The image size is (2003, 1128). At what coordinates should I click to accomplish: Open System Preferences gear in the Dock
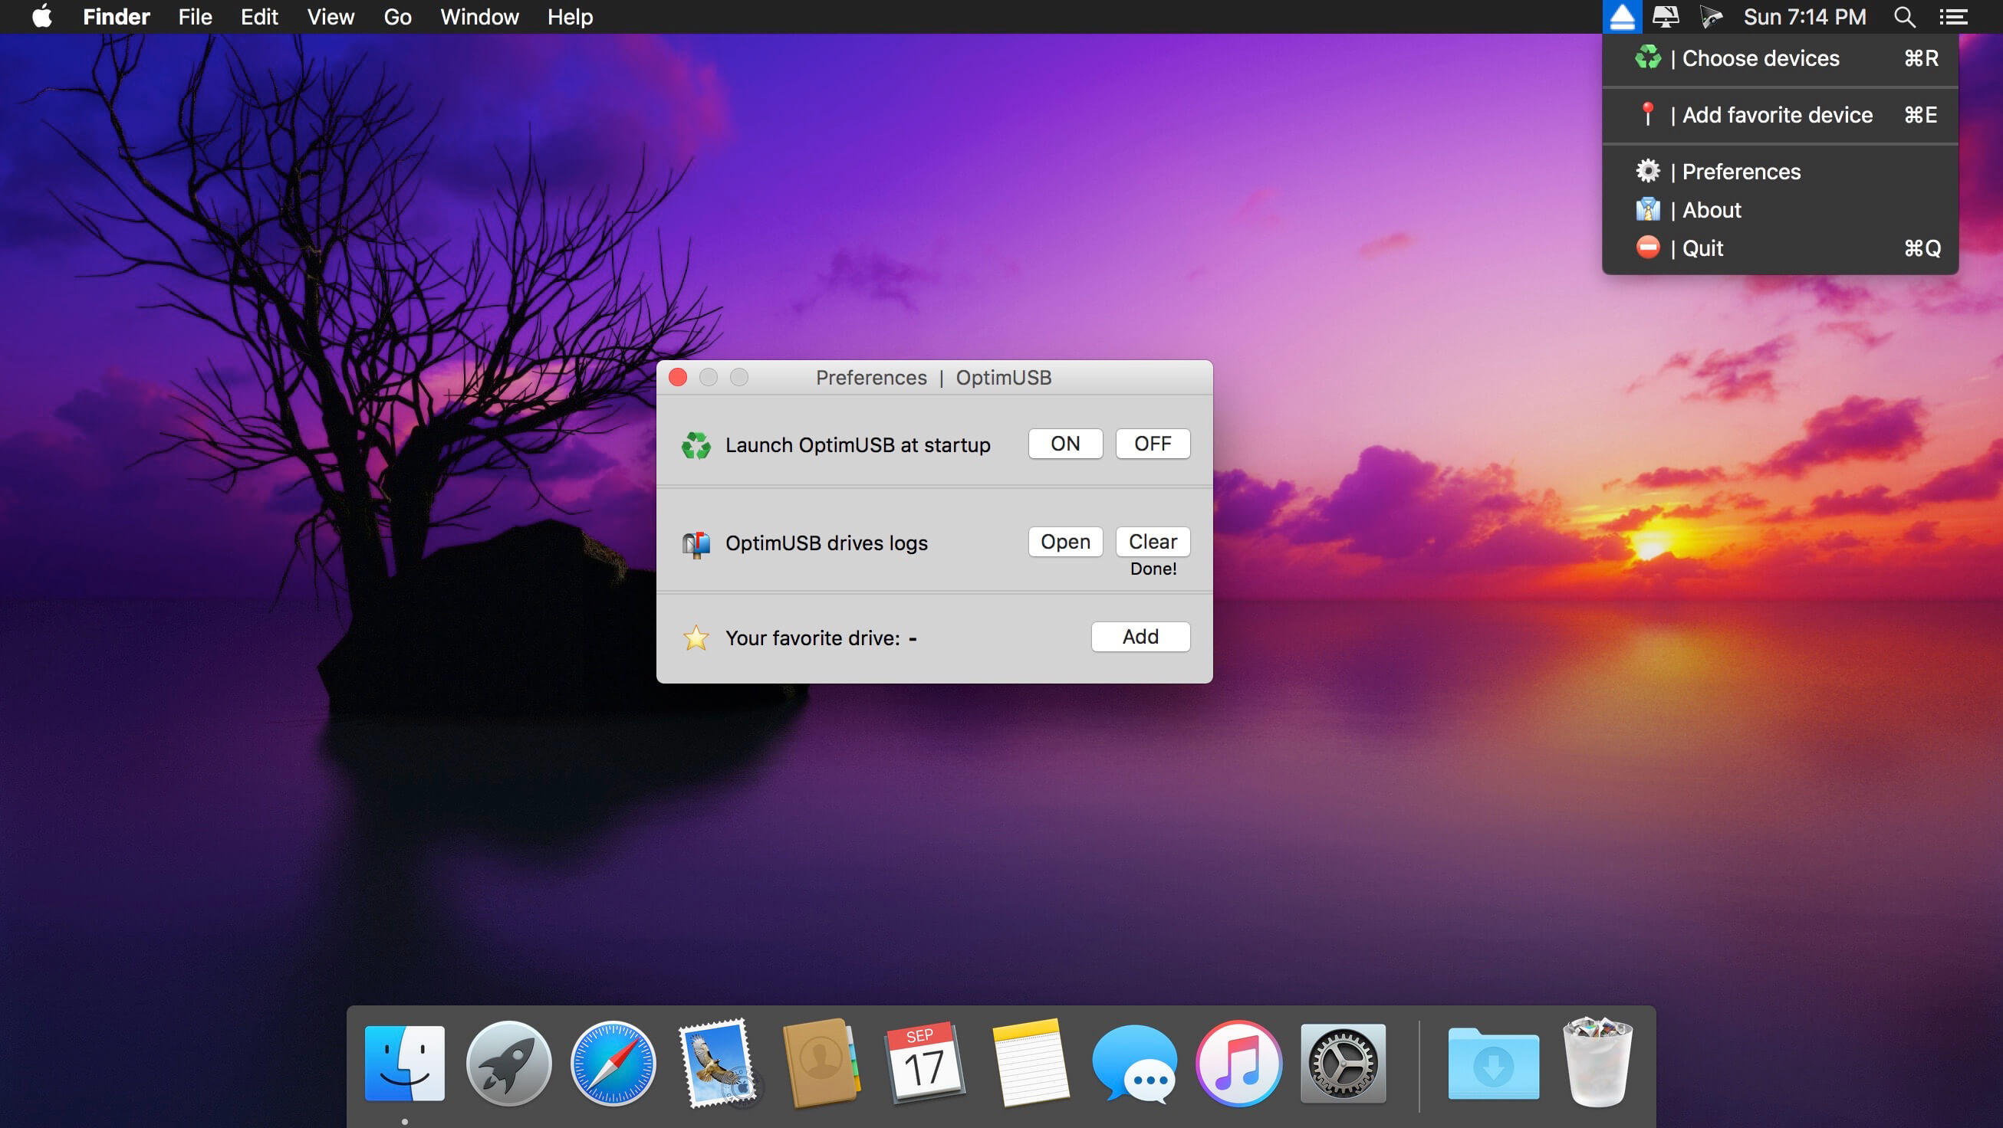[x=1343, y=1063]
